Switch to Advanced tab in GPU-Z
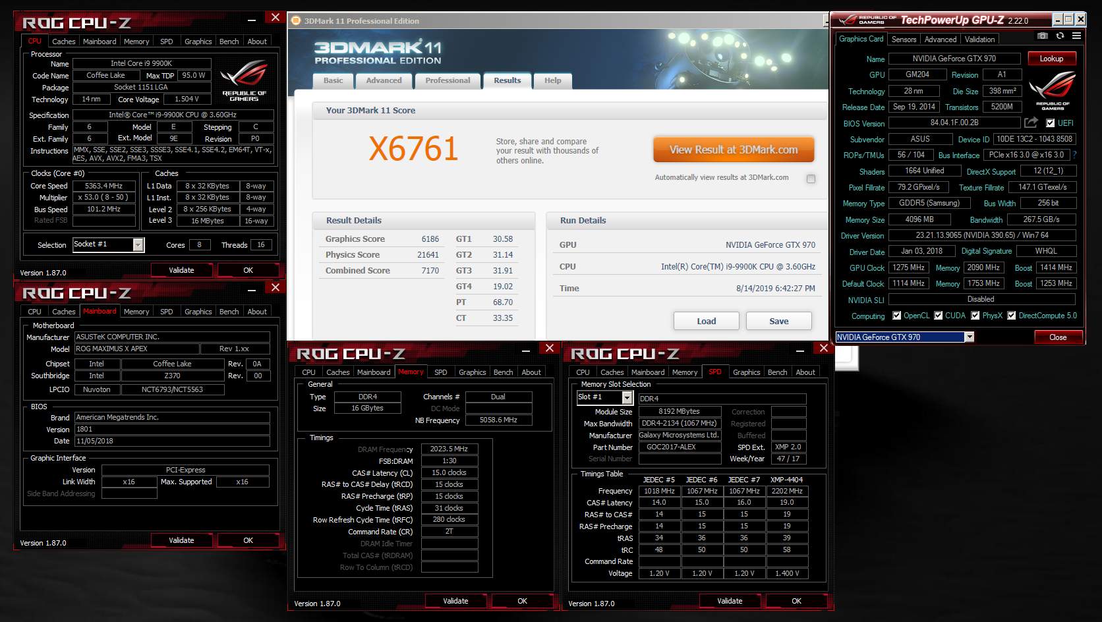This screenshot has height=622, width=1102. 940,40
